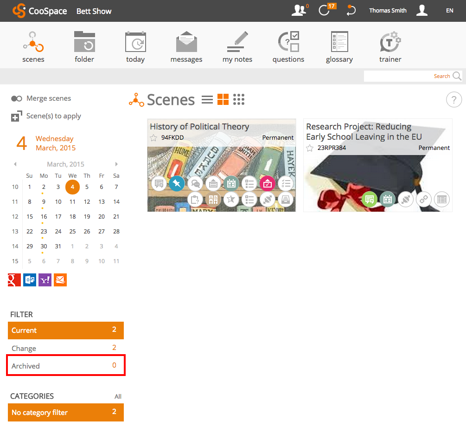
Task: Open the forum icon on History of Political Theory
Action: pos(159,184)
